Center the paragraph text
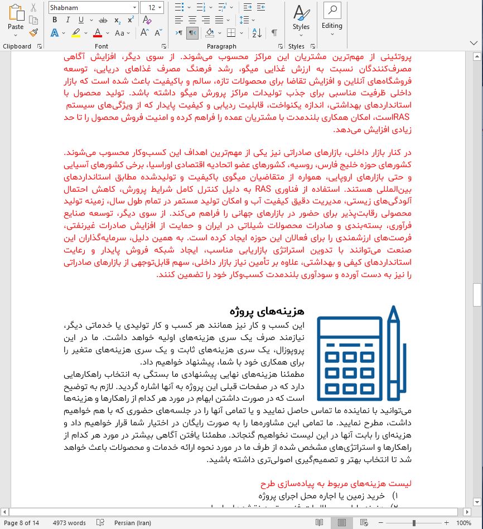The height and width of the screenshot is (529, 483). click(x=192, y=20)
